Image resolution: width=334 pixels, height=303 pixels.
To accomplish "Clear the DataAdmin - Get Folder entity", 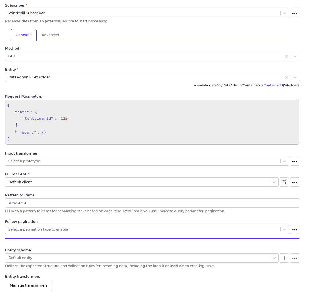I will pos(286,77).
